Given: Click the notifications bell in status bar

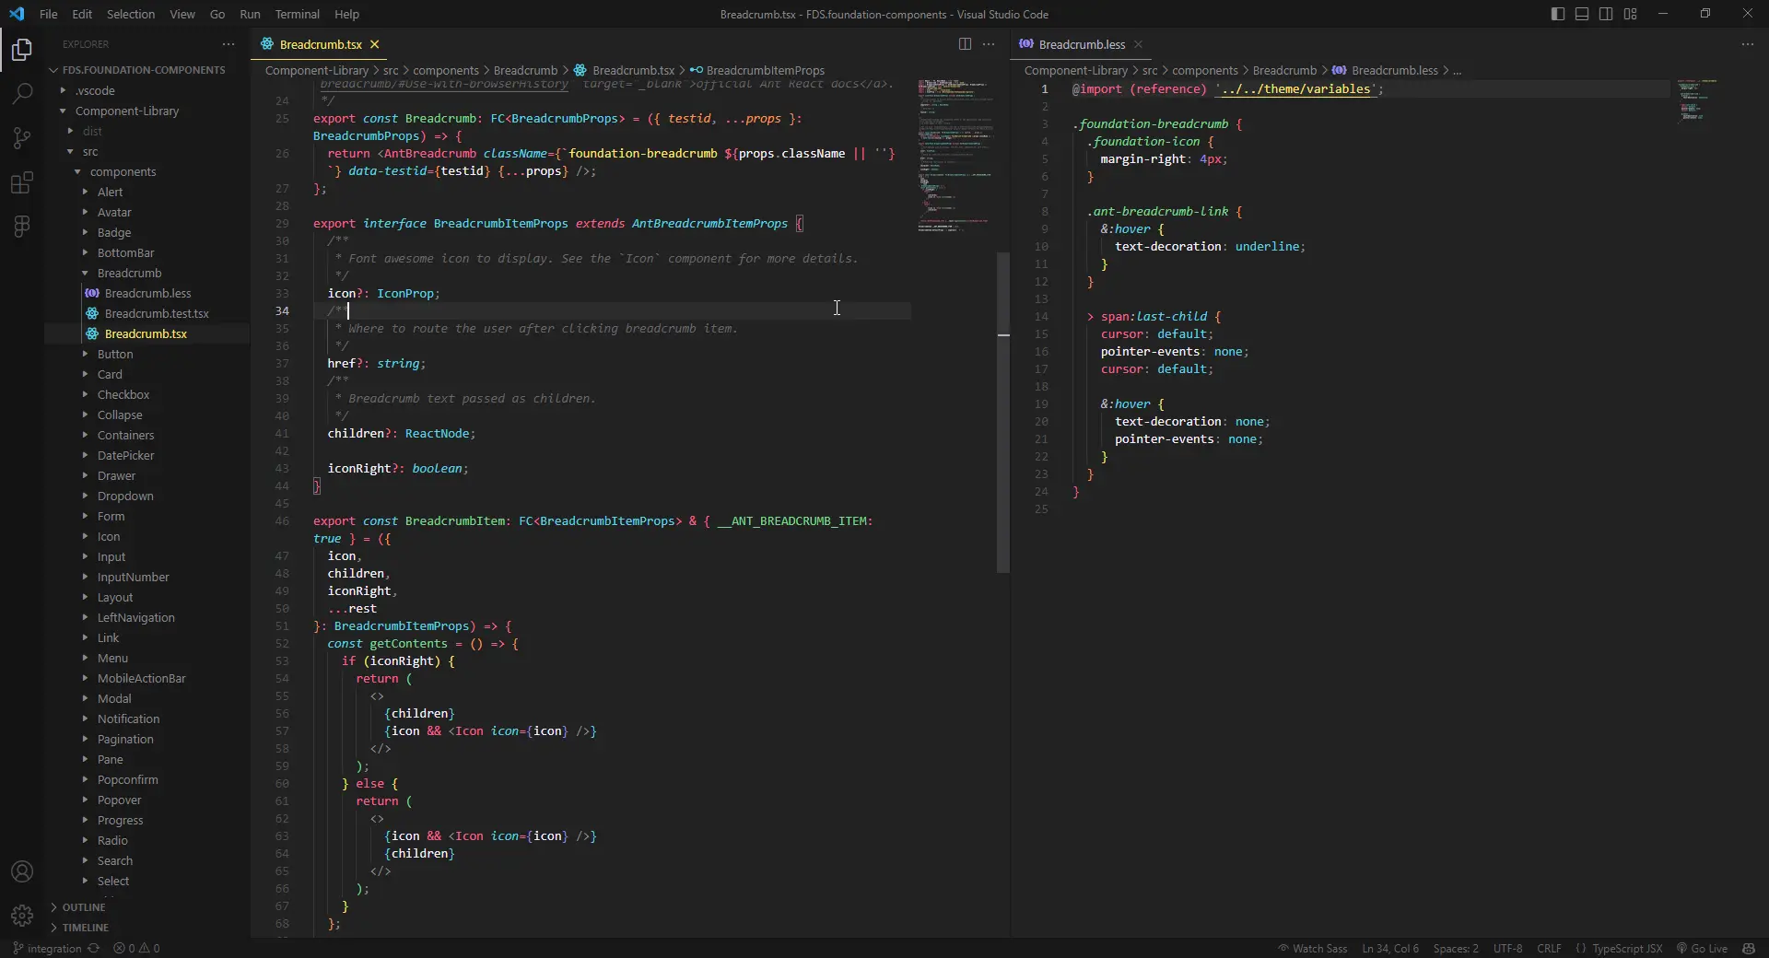Looking at the screenshot, I should 1748,948.
